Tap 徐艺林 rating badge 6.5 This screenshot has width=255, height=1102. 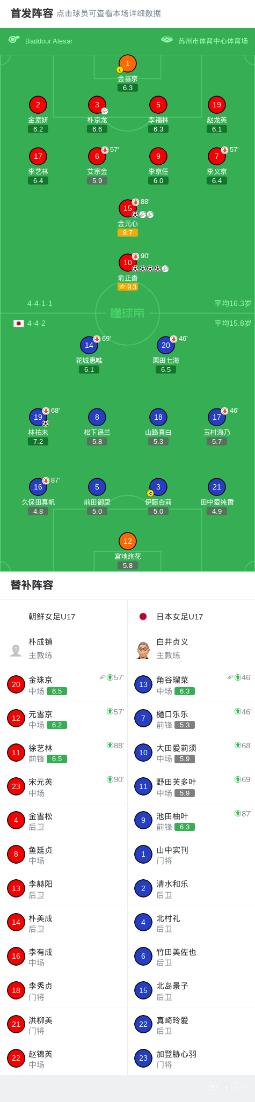tap(57, 759)
